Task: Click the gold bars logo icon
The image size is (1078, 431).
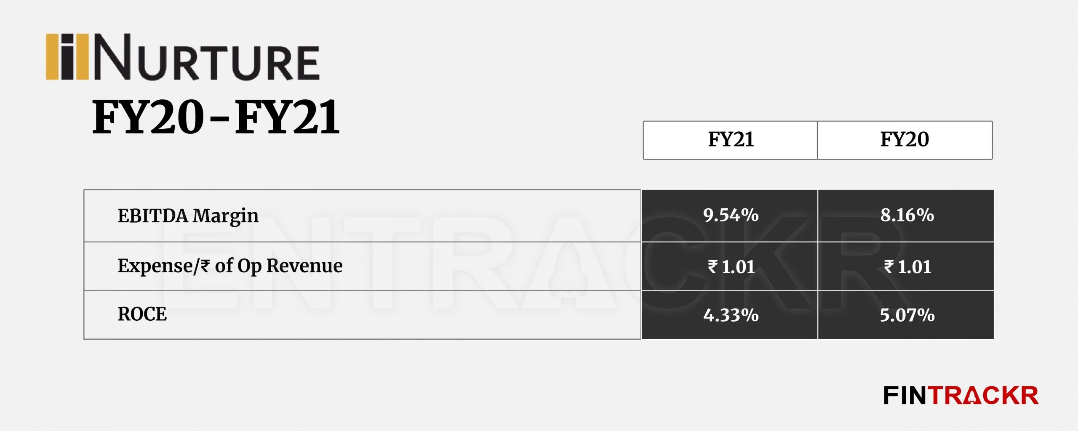Action: coord(67,57)
